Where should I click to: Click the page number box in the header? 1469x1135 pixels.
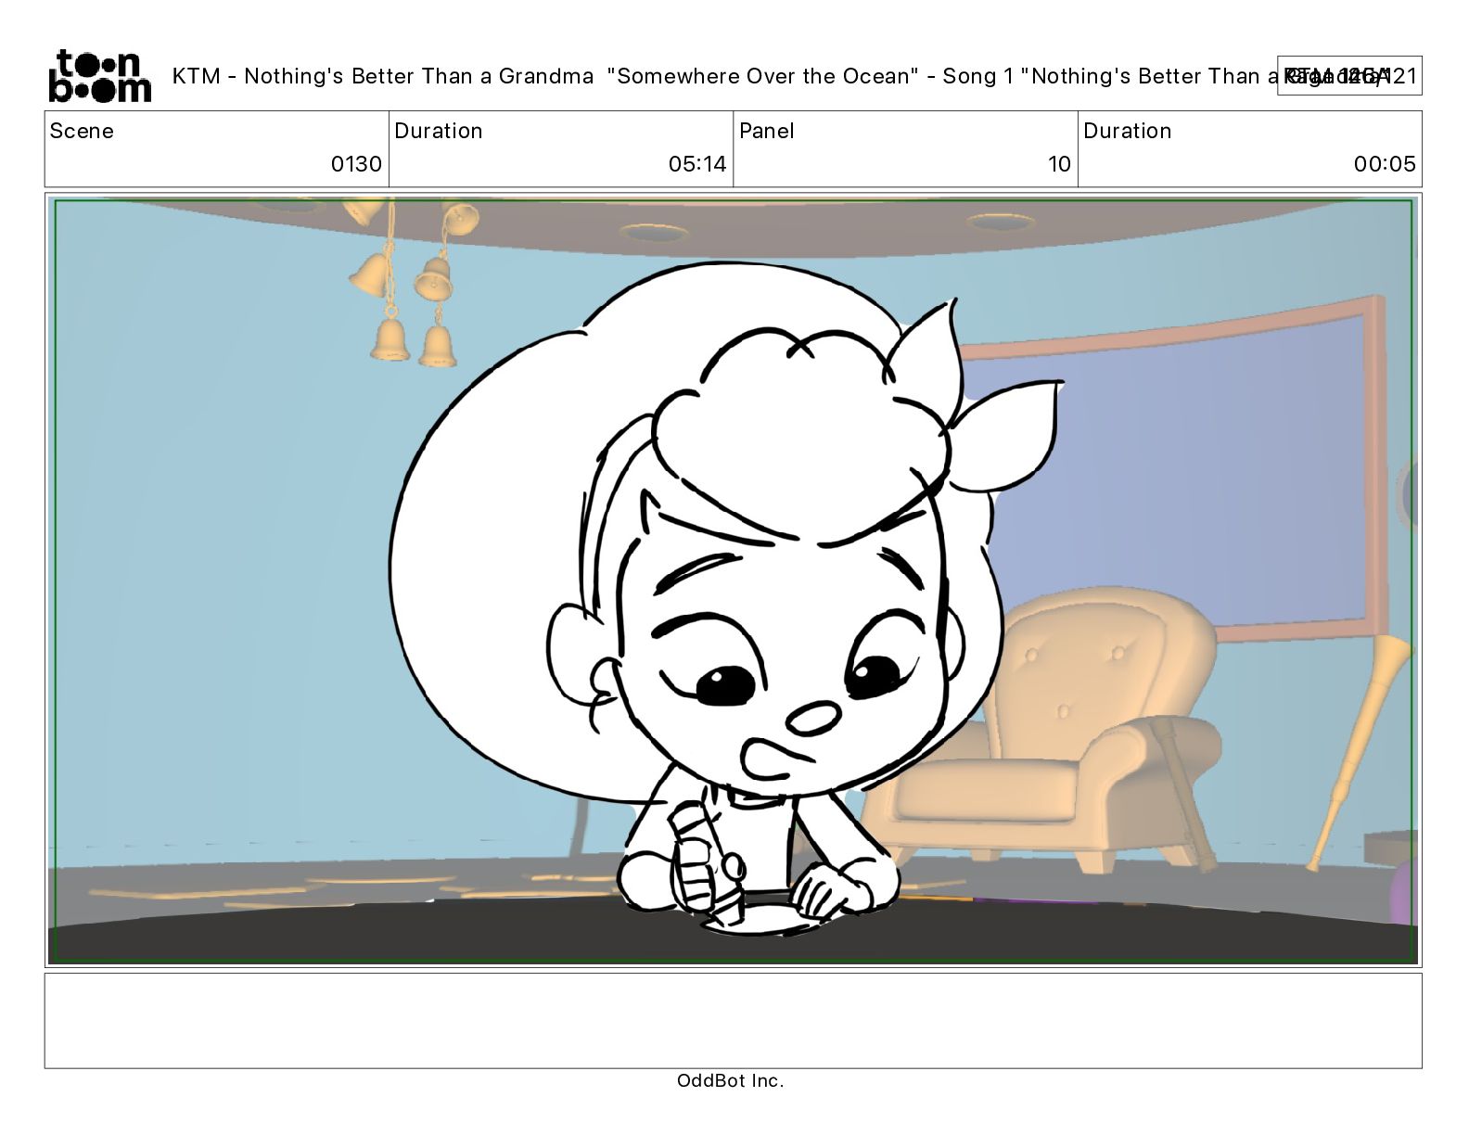(x=1349, y=76)
